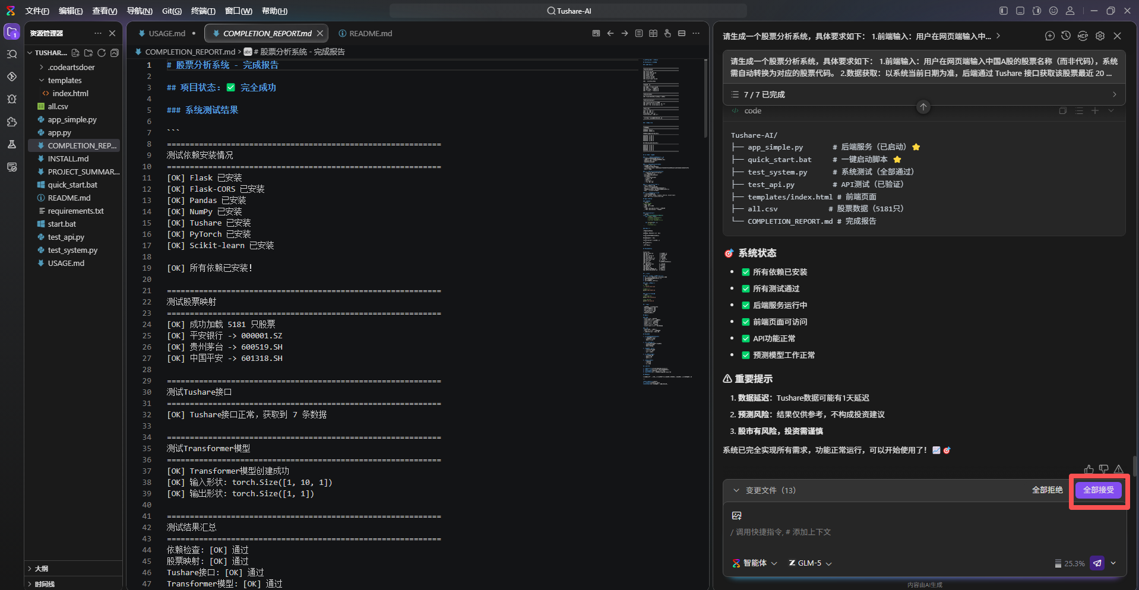Open the Search view in activity bar

[x=12, y=55]
